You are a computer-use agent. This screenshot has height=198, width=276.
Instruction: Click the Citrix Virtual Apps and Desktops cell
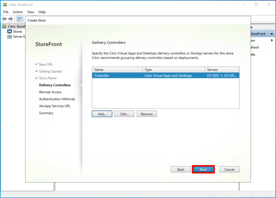[168, 76]
